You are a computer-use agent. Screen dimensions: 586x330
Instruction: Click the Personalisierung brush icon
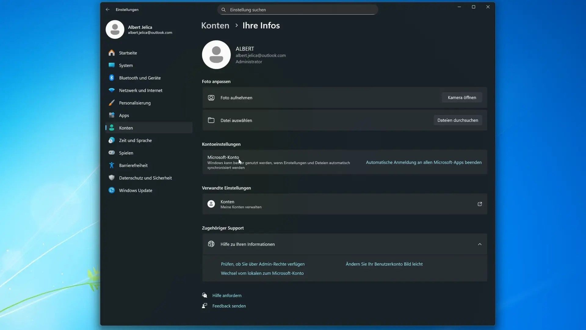[112, 103]
